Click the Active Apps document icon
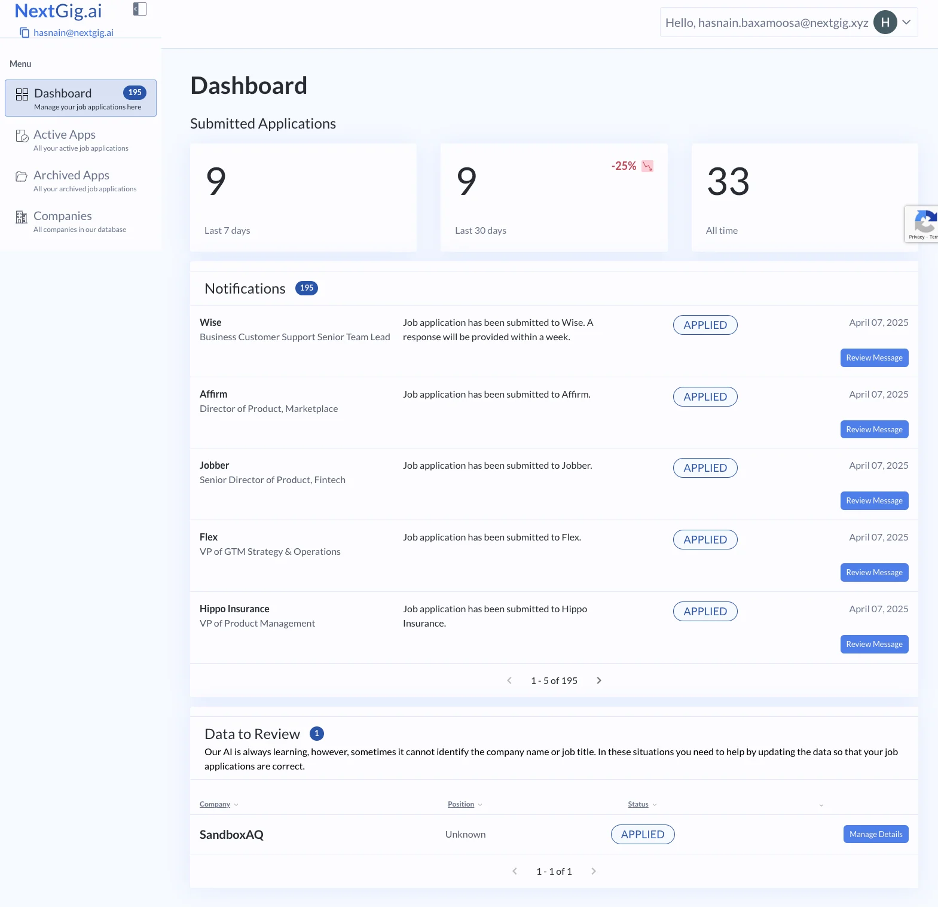The width and height of the screenshot is (938, 907). (22, 136)
